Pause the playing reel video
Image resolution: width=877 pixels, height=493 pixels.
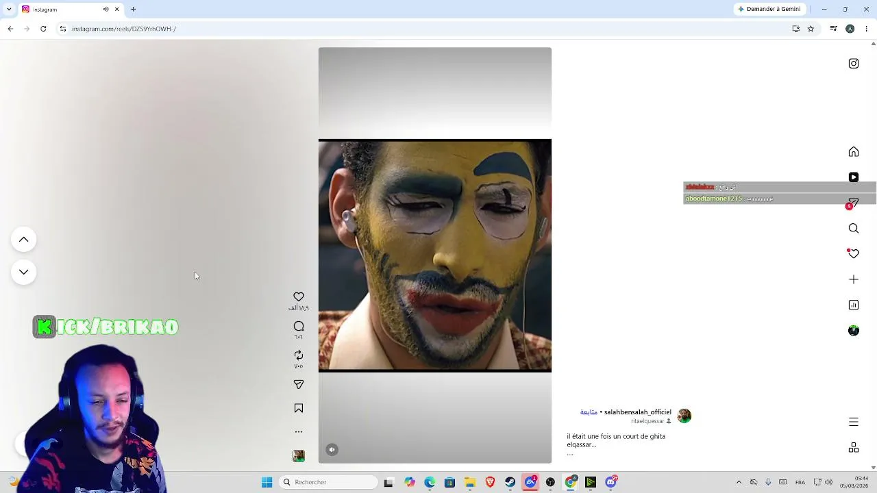(435, 255)
